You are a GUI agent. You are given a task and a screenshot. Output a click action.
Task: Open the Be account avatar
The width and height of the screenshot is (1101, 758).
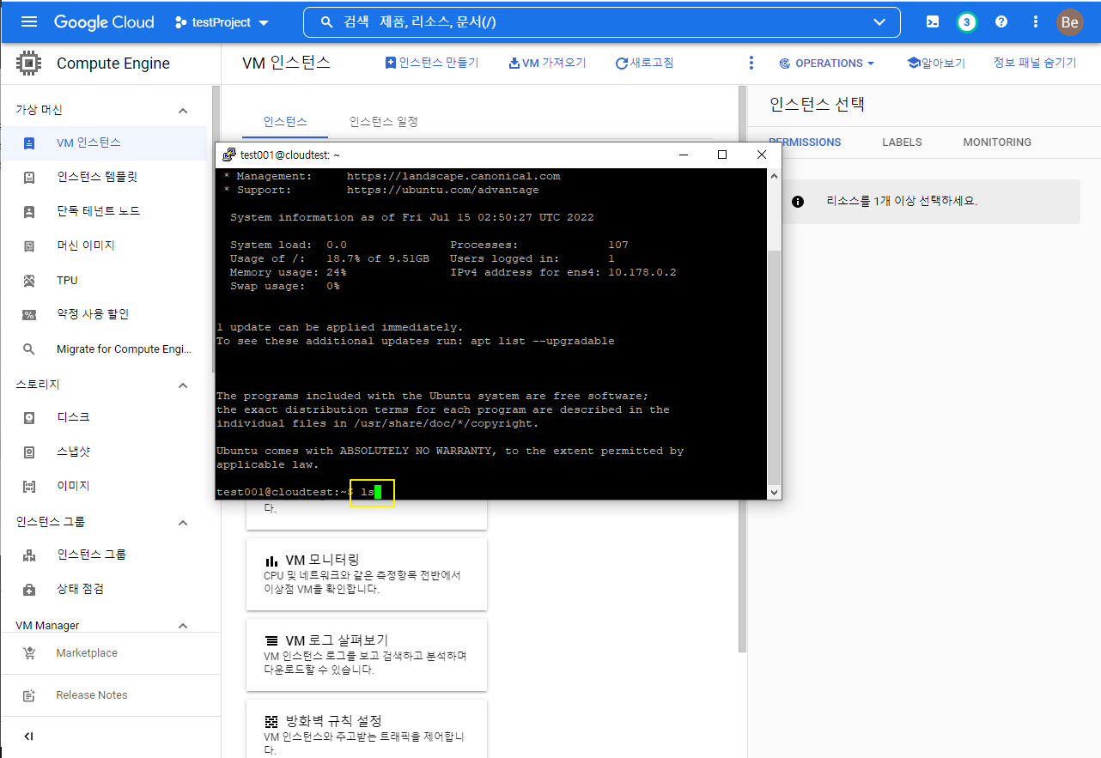[1070, 22]
